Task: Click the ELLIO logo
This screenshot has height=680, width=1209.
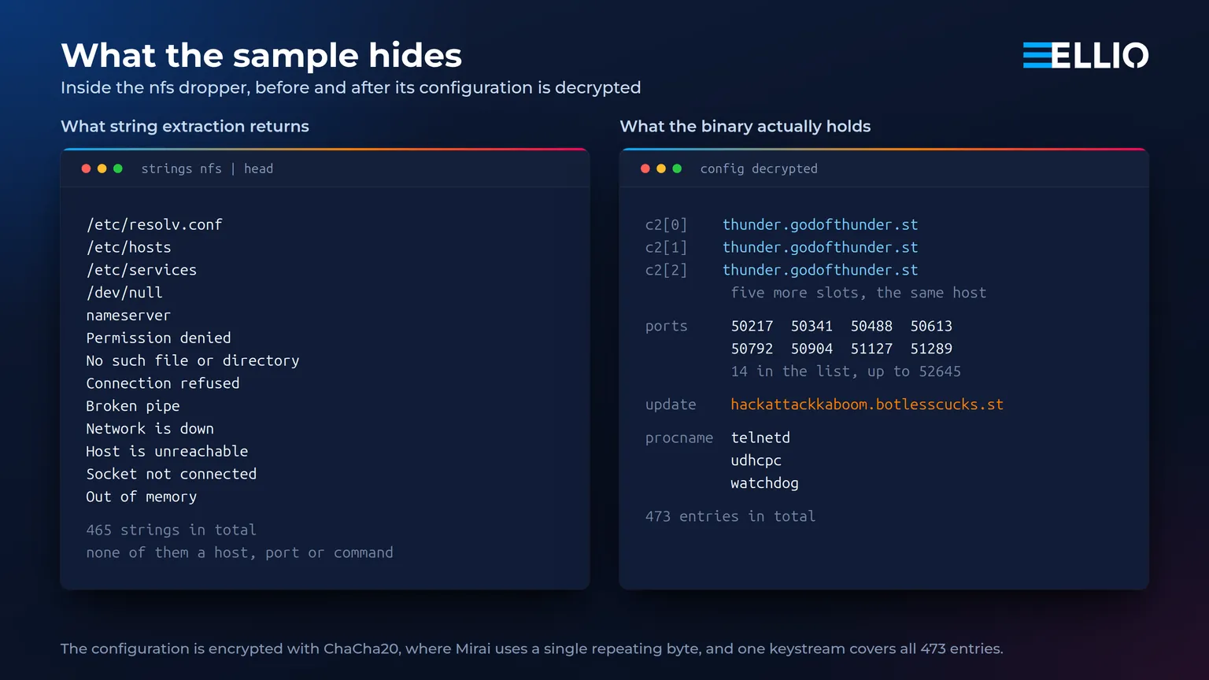Action: [x=1085, y=55]
